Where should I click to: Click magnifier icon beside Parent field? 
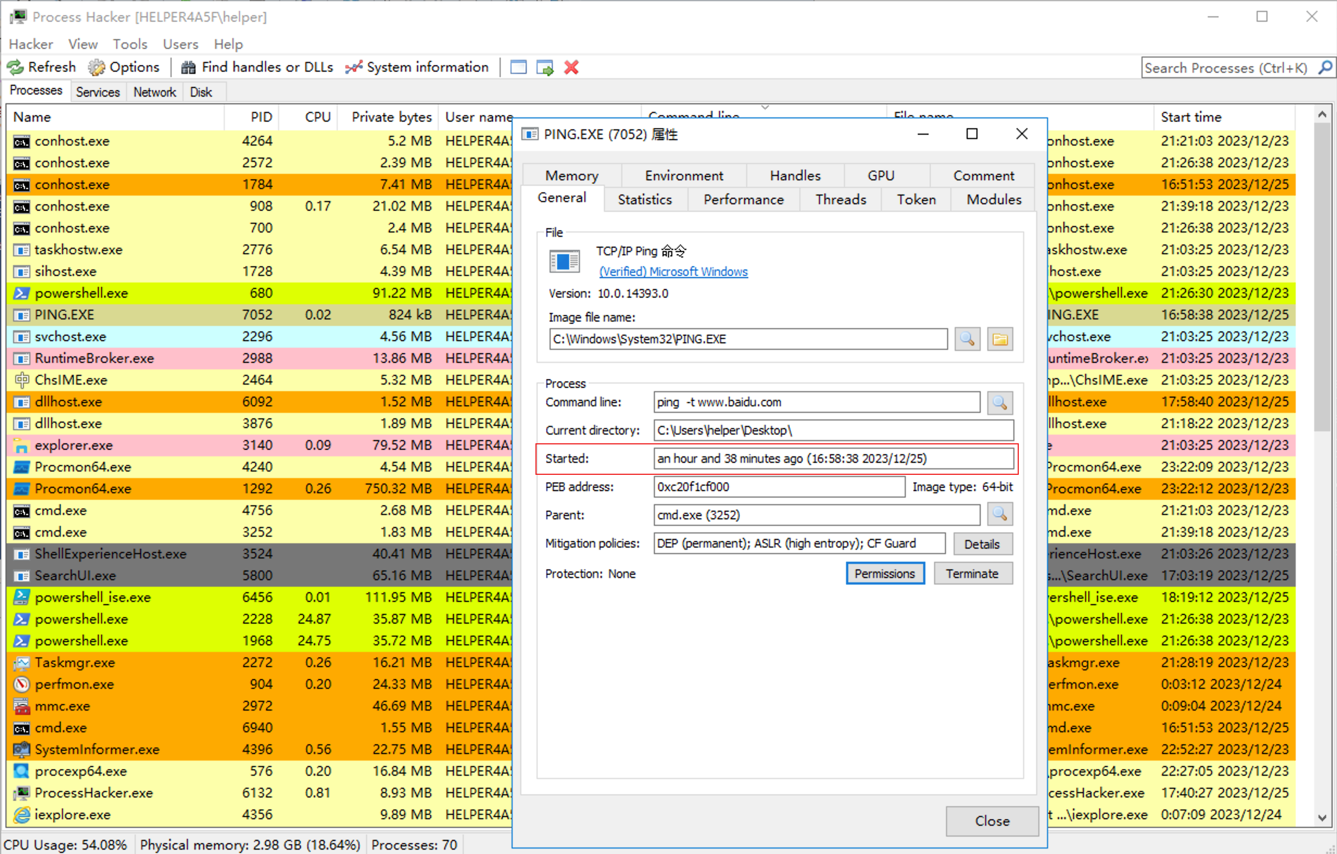point(999,514)
